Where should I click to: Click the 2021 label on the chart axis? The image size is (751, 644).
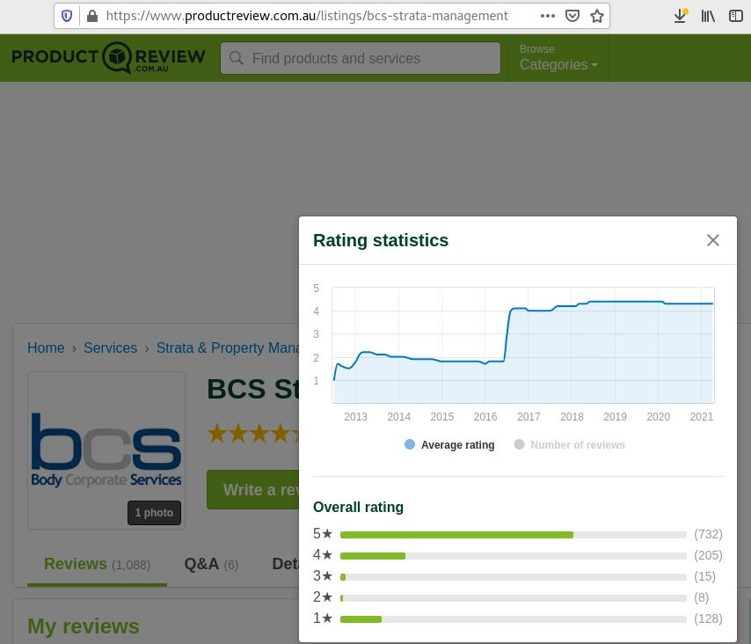(702, 417)
